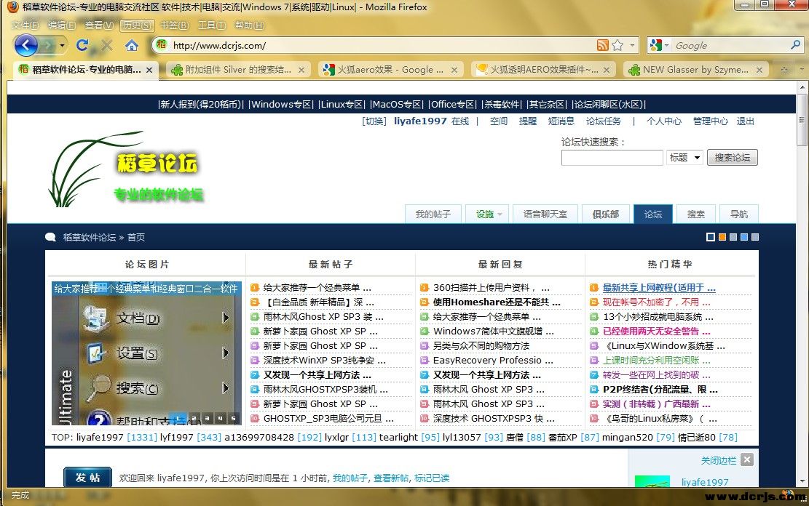Click the RSS feed icon in address bar
This screenshot has height=506, width=809.
(x=602, y=45)
